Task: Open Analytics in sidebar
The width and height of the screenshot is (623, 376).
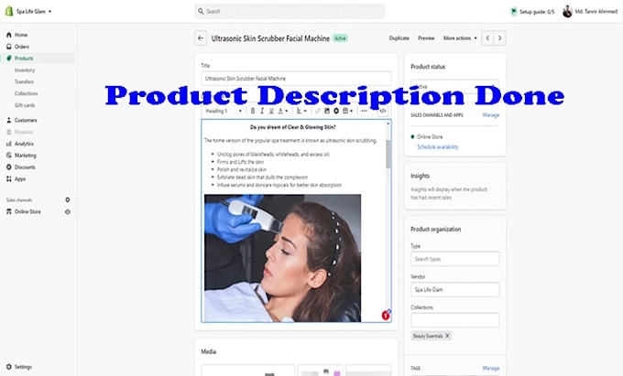Action: [24, 144]
